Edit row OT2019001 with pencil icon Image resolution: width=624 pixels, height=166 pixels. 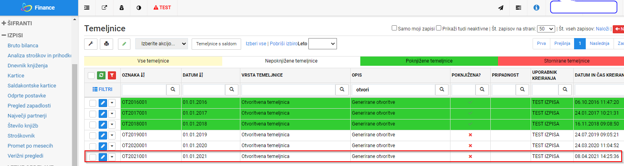tap(103, 136)
